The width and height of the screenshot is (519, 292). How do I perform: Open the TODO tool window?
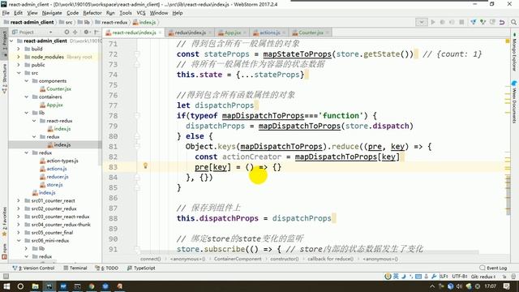(106, 268)
